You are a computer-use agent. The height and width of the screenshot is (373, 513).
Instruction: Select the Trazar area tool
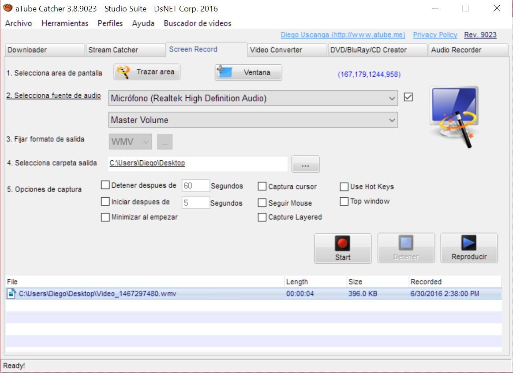tap(146, 71)
